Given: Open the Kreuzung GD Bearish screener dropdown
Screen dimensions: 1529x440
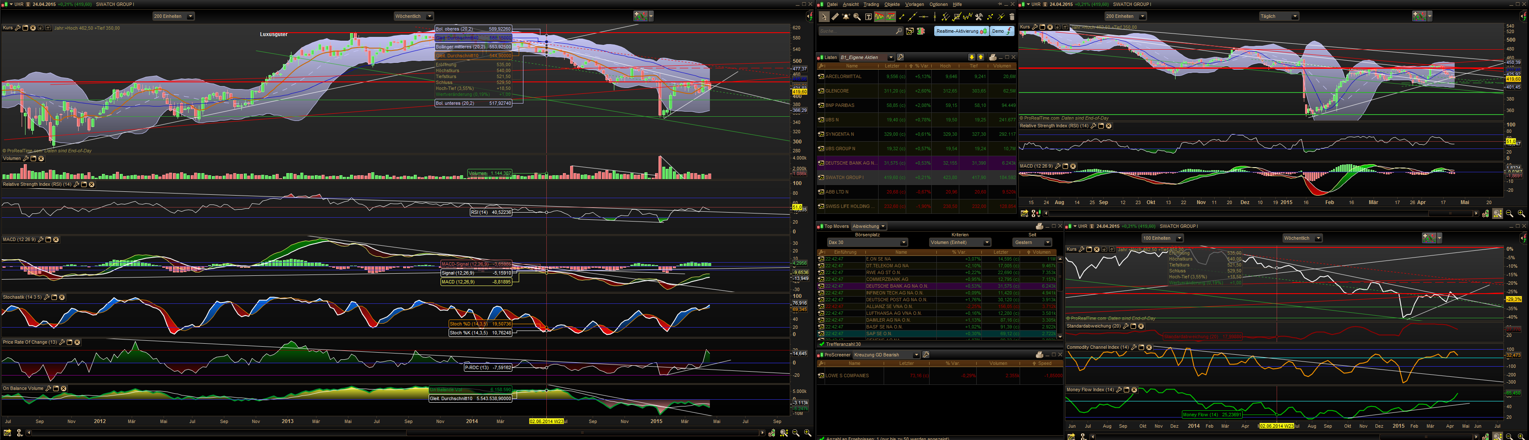Looking at the screenshot, I should click(x=916, y=355).
